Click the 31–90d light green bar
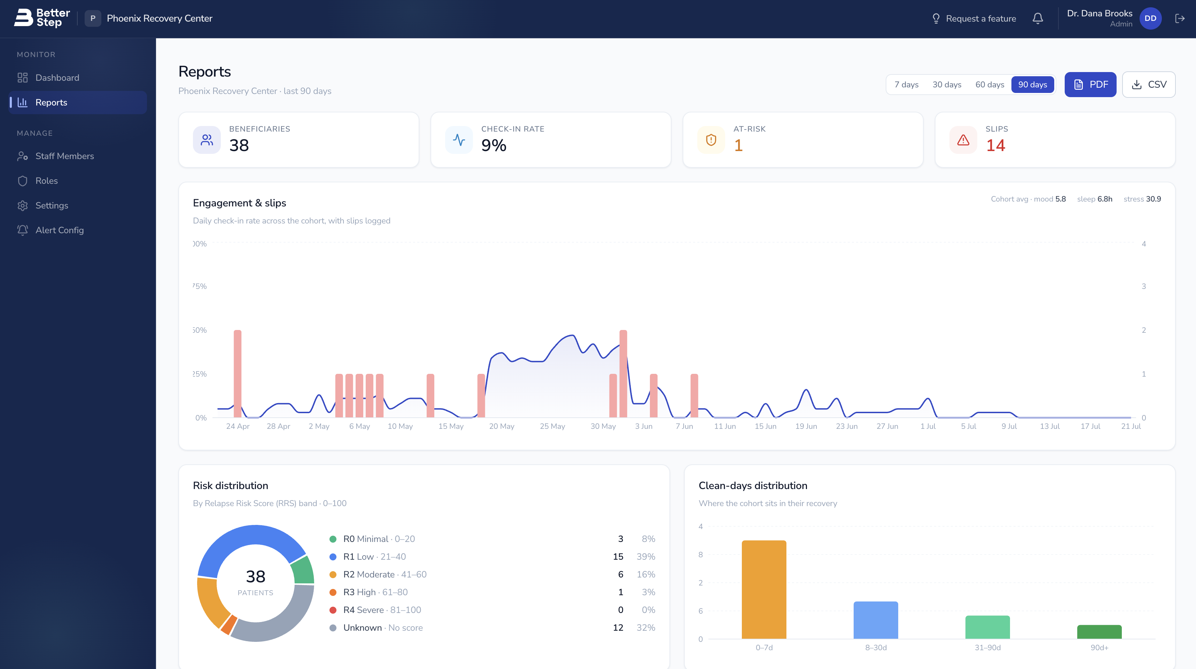 click(x=987, y=627)
